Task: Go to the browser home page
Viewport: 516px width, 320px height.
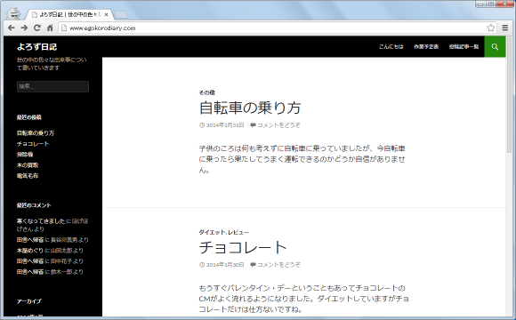Action: click(50, 28)
